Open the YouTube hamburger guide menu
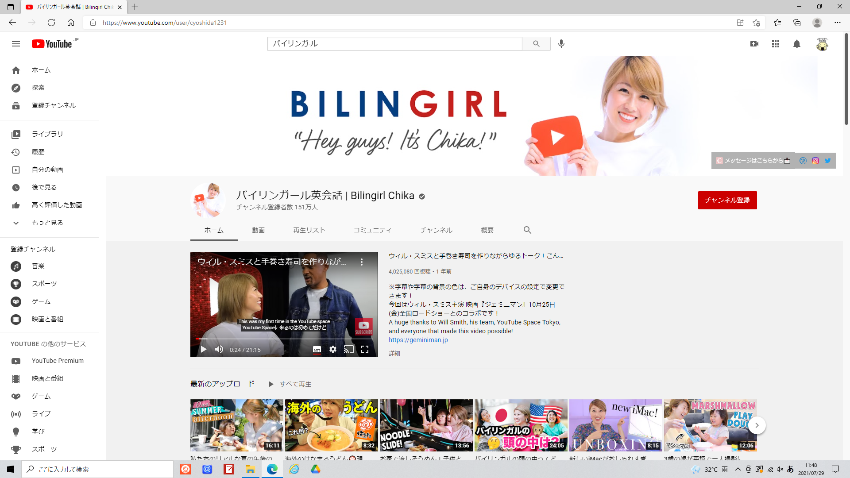 click(x=16, y=44)
